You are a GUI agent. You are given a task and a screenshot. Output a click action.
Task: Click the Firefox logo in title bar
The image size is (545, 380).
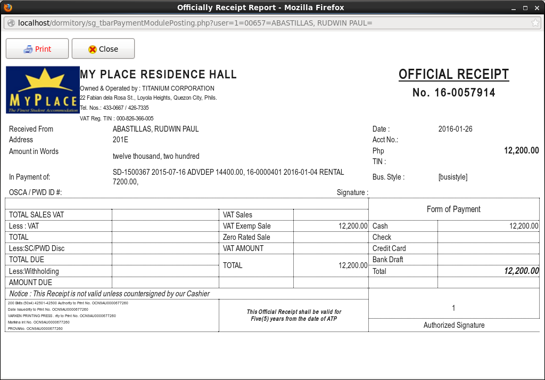point(7,7)
